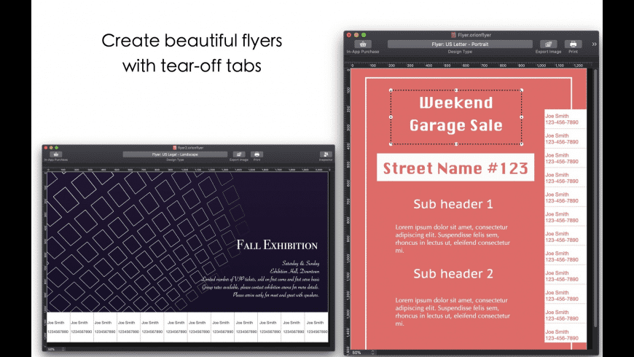
Task: Click Print icon in flyer2.orionflyer window
Action: [257, 154]
